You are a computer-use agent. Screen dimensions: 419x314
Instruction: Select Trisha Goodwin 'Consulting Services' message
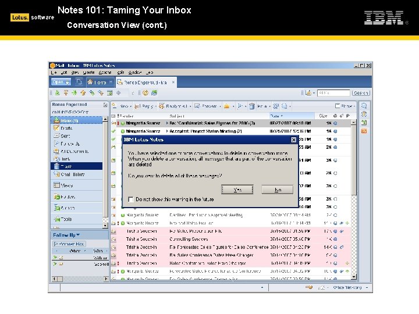click(231, 239)
